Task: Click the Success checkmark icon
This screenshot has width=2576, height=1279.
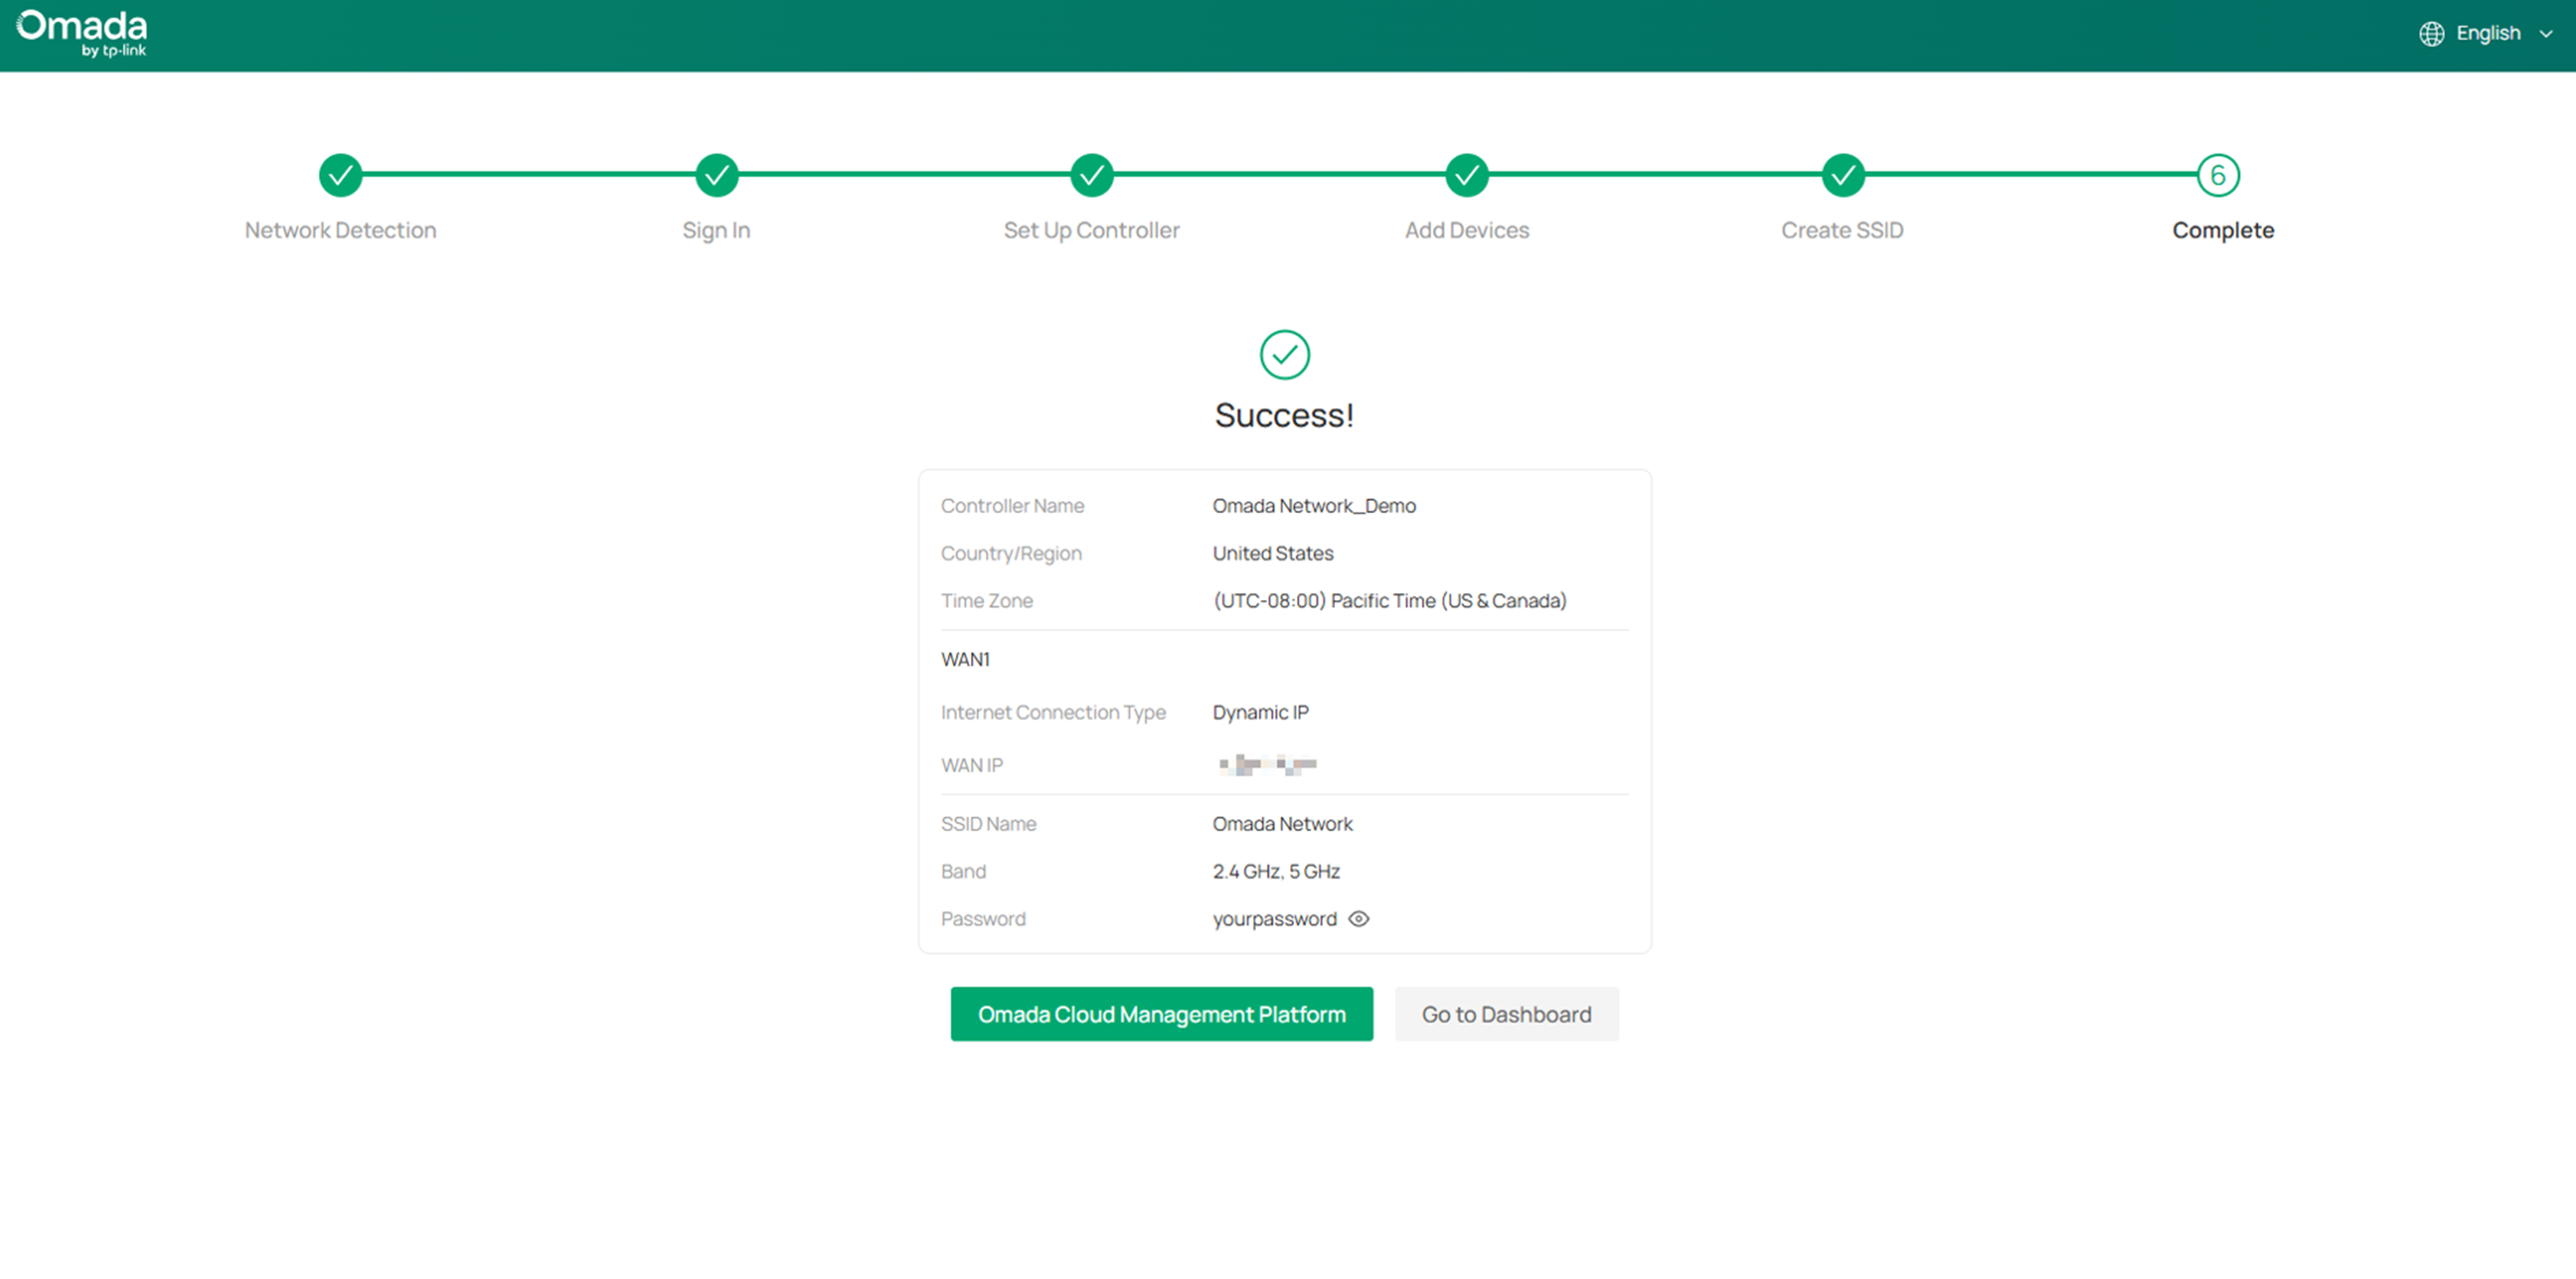Action: (1284, 354)
